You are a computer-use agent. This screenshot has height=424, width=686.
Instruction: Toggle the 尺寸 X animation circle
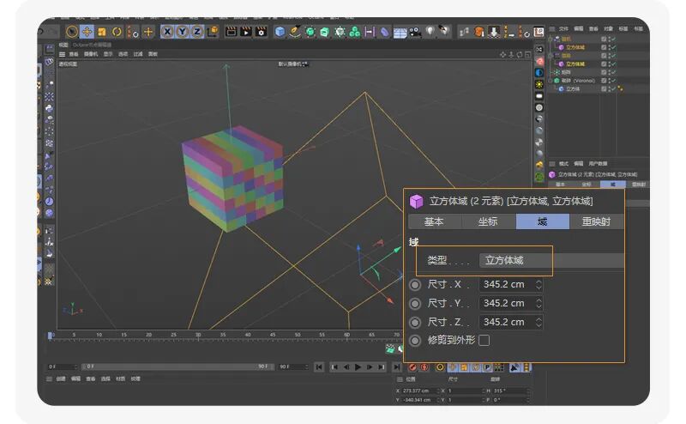coord(415,285)
